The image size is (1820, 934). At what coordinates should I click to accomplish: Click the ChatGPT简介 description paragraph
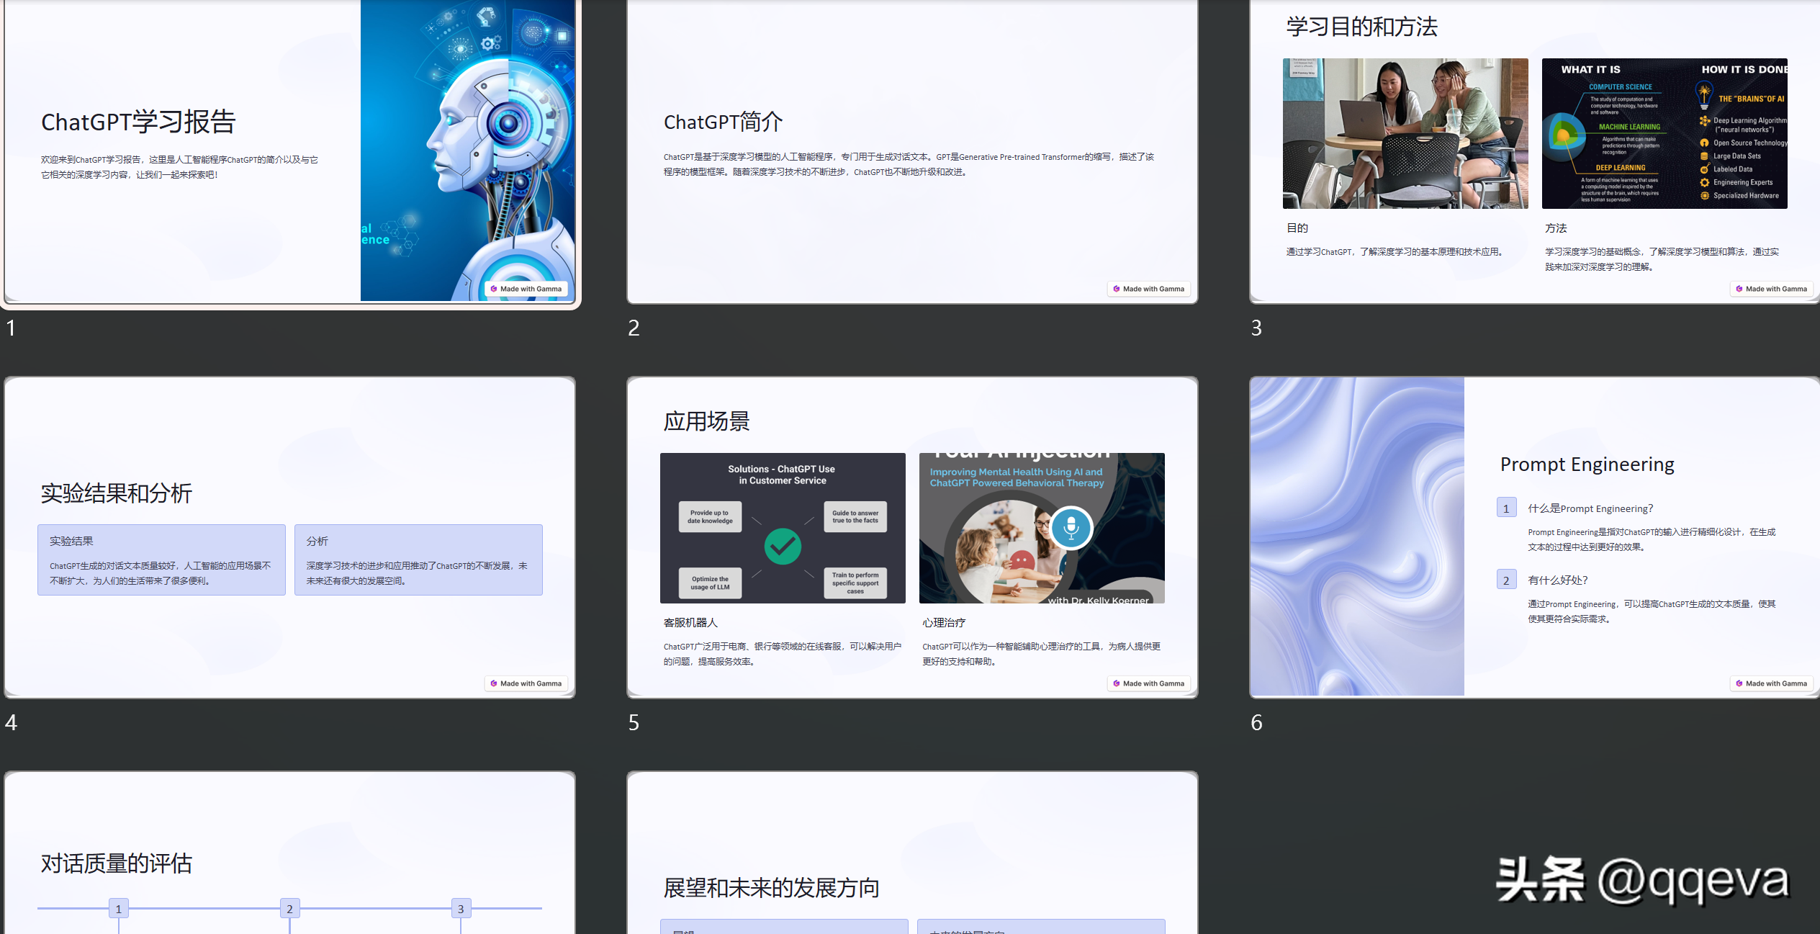[909, 164]
